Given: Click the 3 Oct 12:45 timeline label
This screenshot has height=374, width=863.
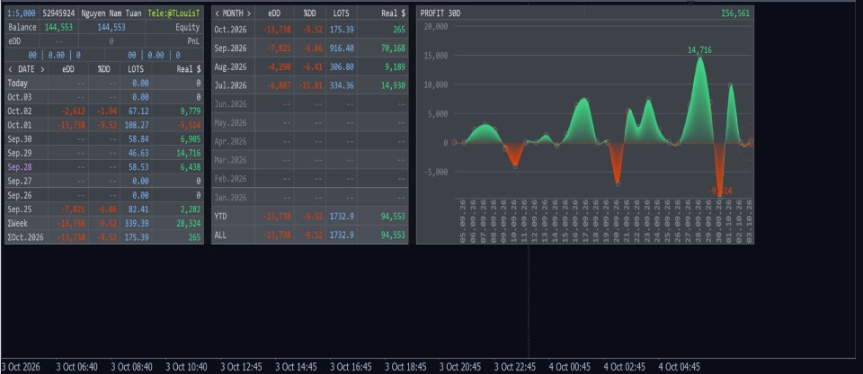Looking at the screenshot, I should click(x=241, y=367).
